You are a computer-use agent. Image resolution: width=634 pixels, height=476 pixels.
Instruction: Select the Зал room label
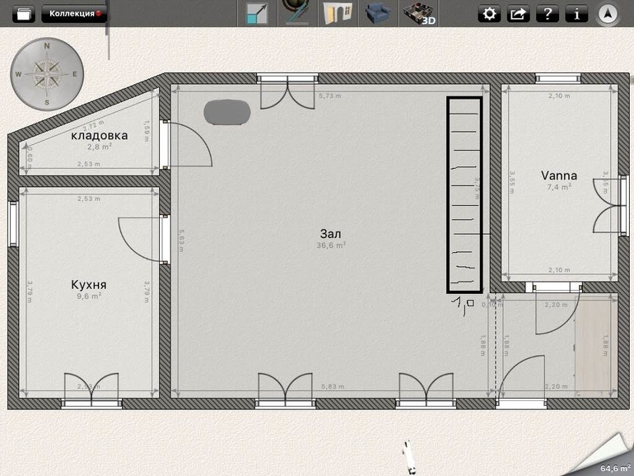tap(330, 235)
